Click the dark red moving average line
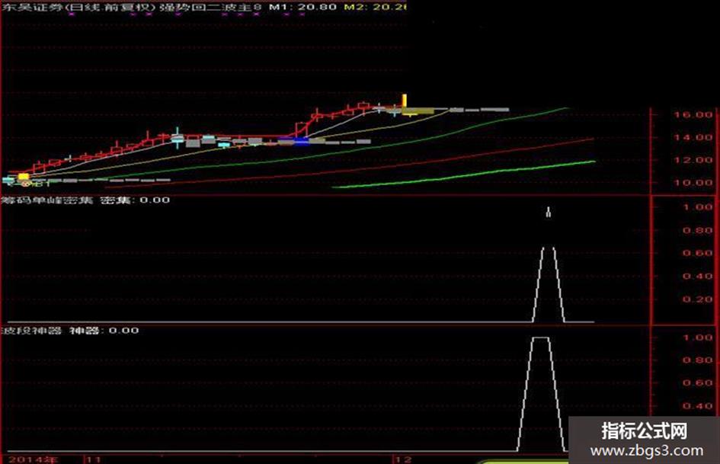The width and height of the screenshot is (720, 464). pyautogui.click(x=349, y=171)
